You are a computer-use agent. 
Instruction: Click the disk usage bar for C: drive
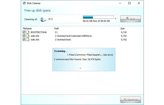click(98, 17)
